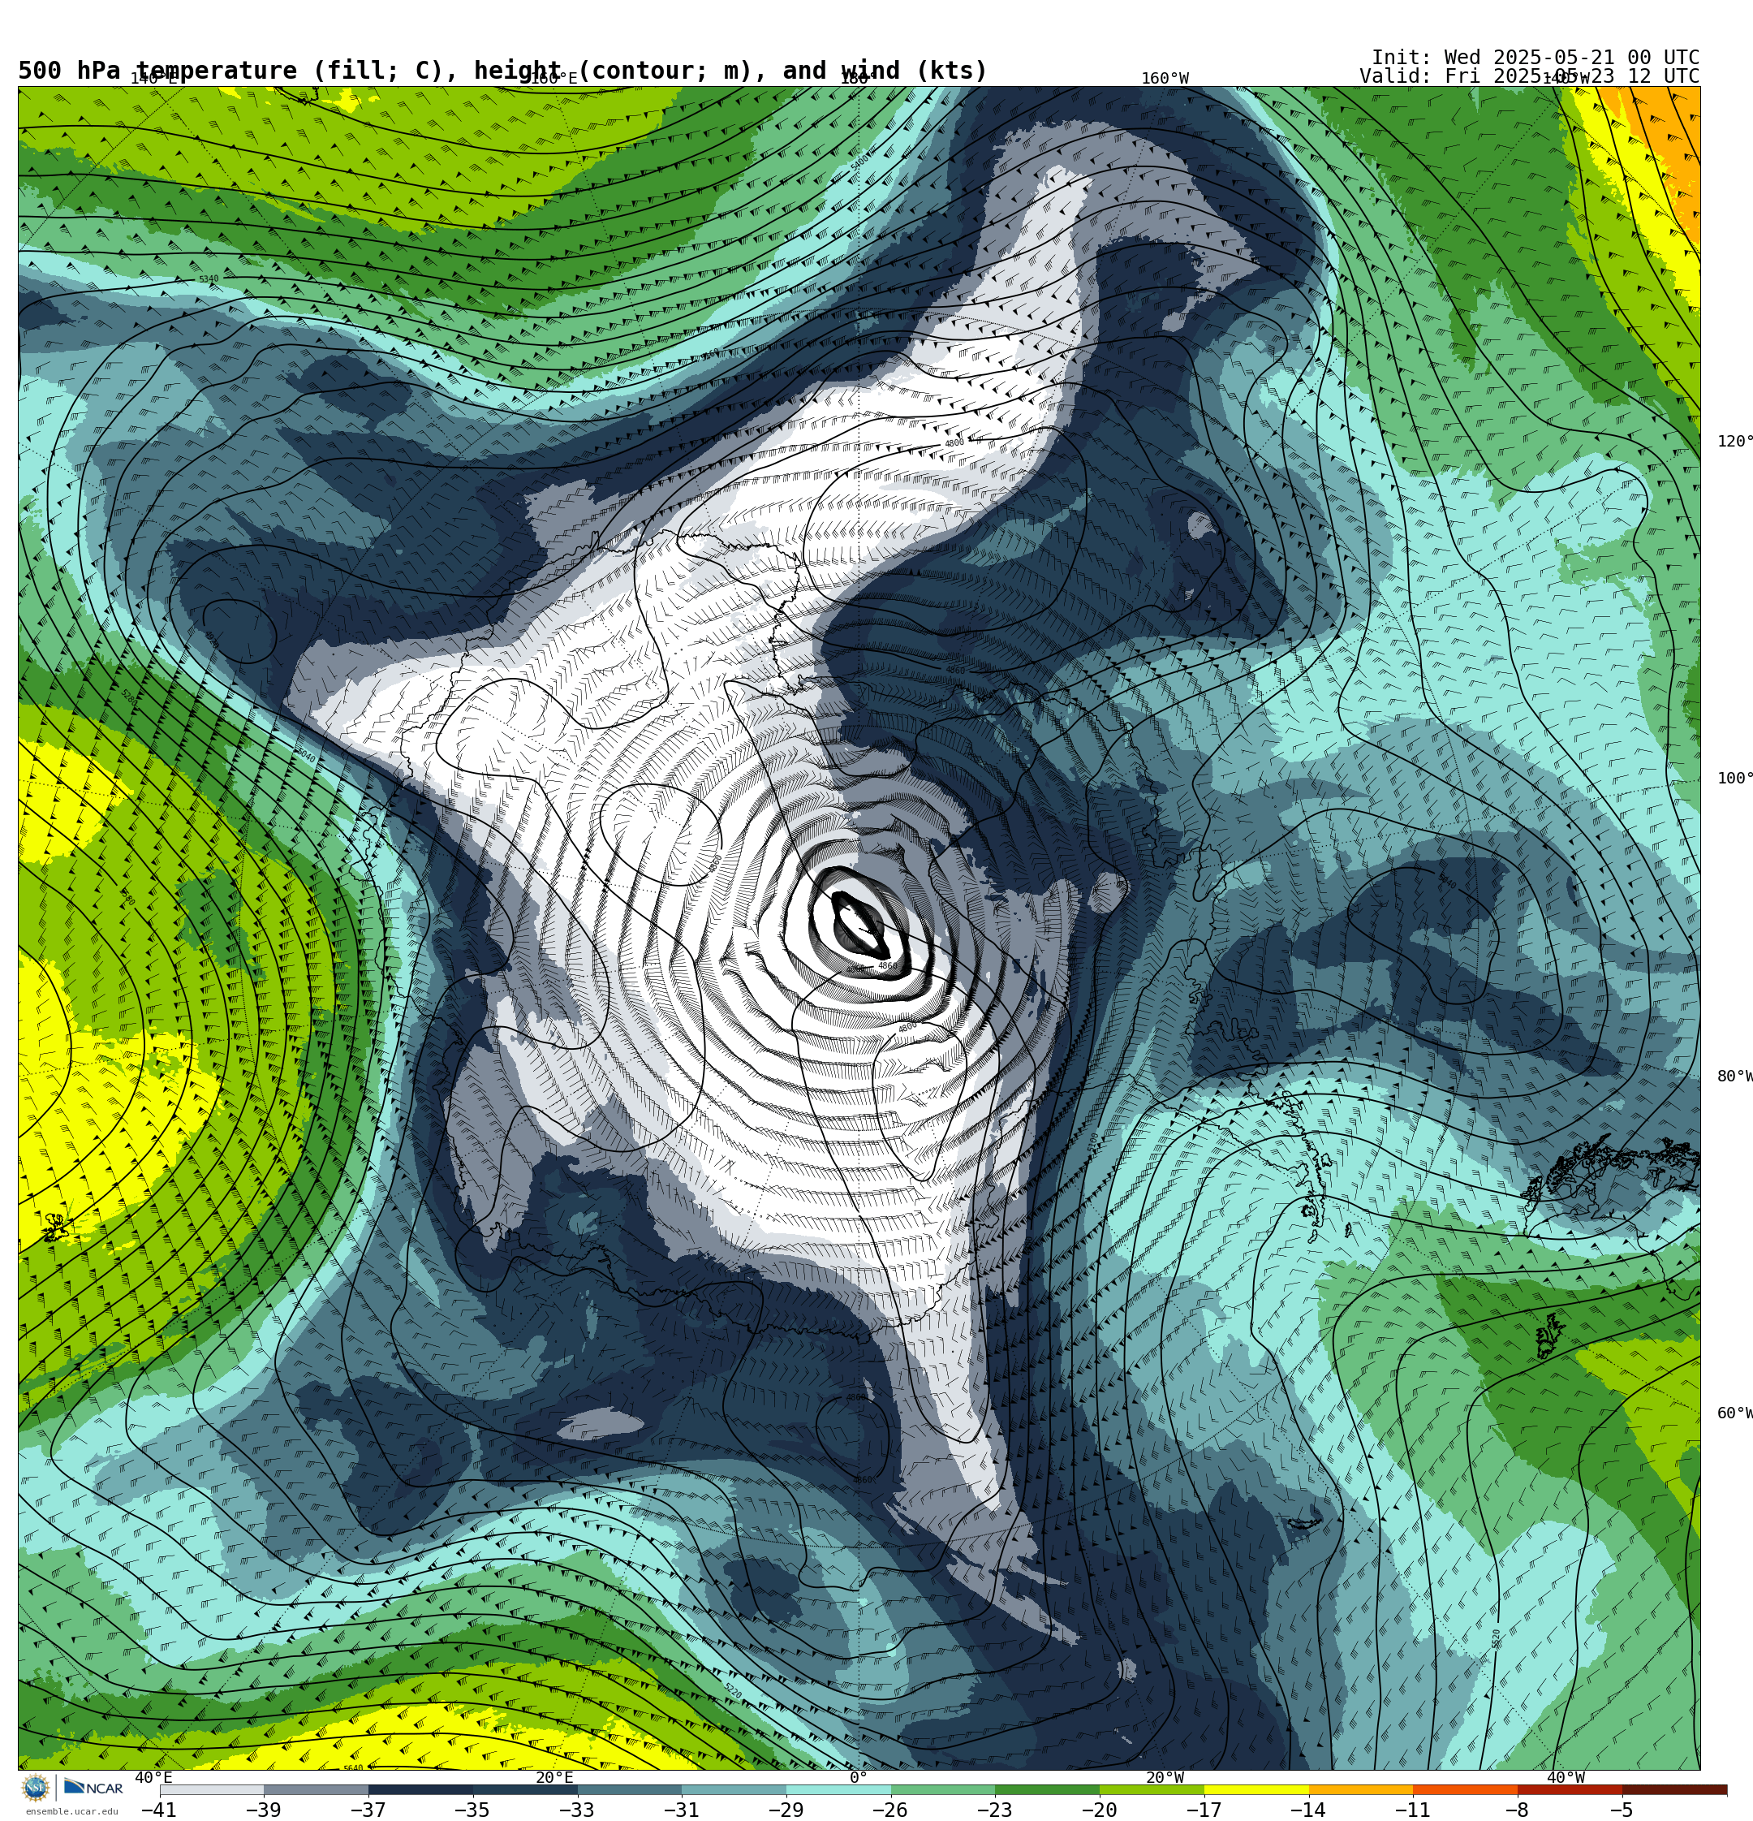Pick the red-orange swatch between -11 and -8

1466,1789
